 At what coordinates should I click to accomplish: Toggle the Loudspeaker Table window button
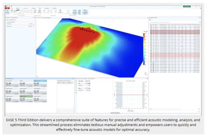[85, 12]
